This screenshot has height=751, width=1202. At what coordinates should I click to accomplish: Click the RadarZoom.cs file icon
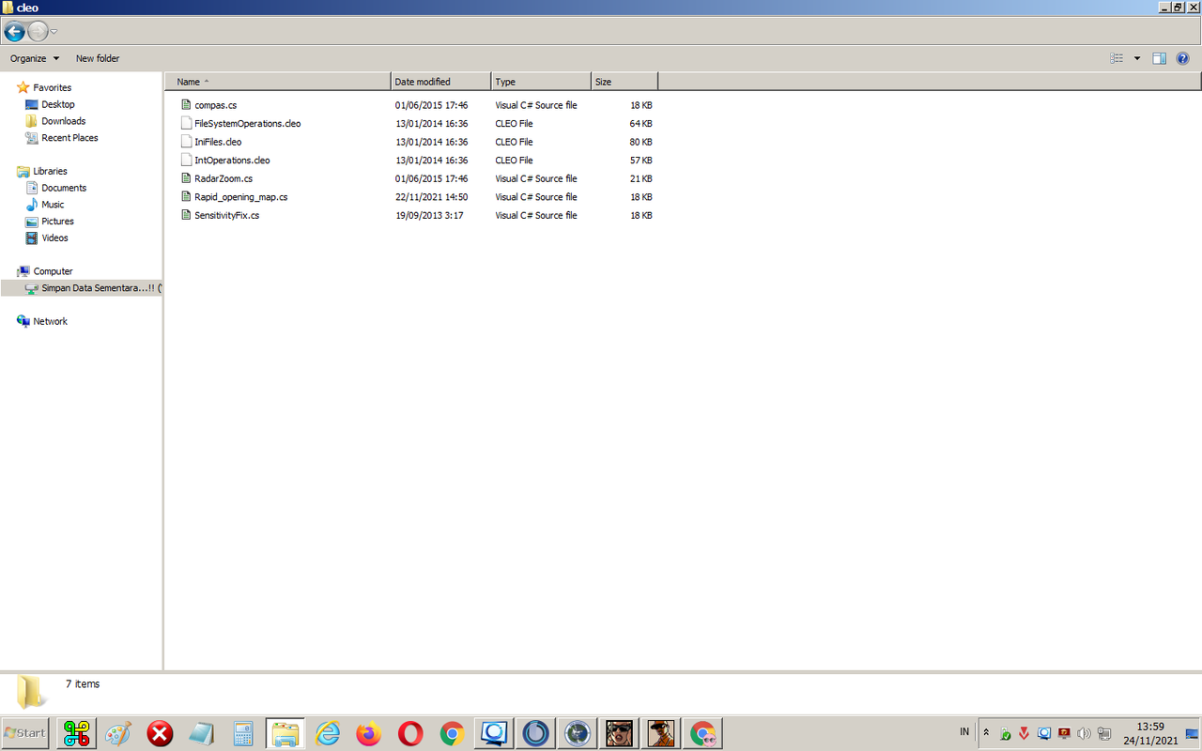tap(186, 178)
